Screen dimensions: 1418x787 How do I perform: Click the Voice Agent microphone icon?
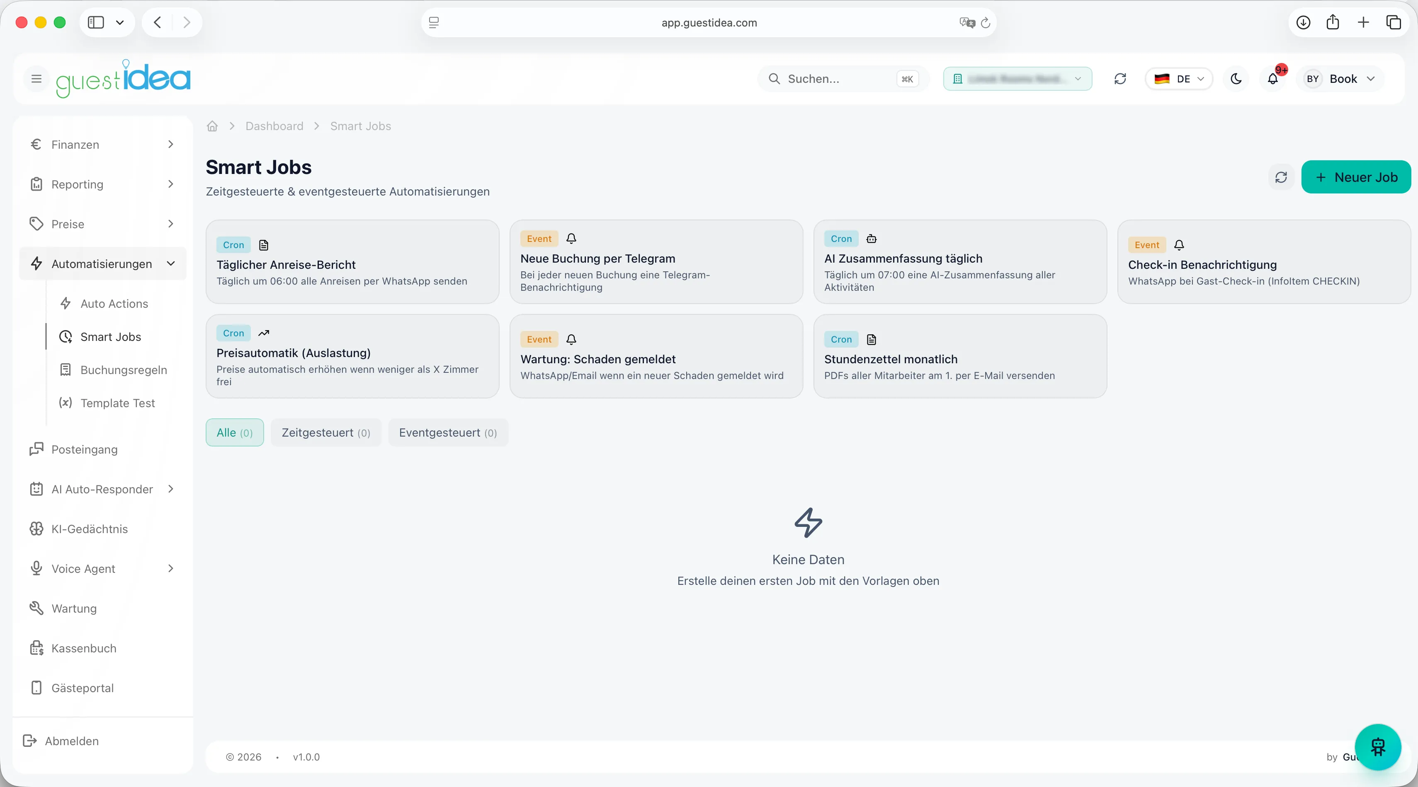coord(36,568)
